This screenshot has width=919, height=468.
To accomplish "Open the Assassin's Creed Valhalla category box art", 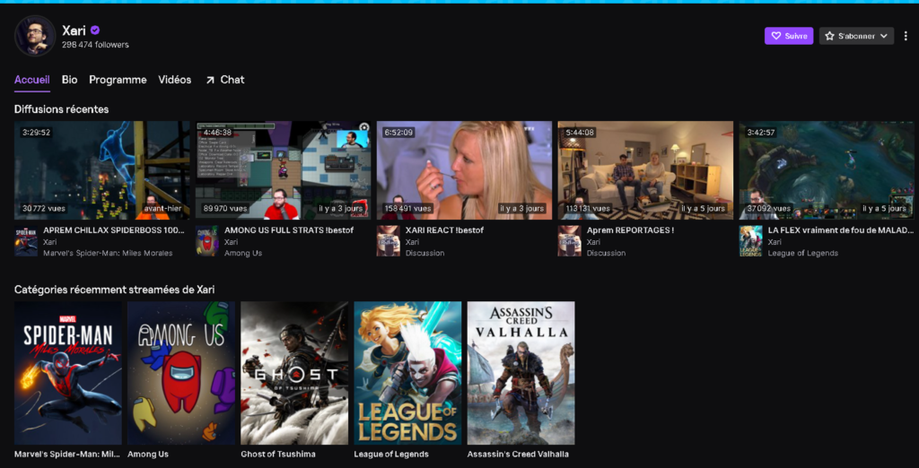I will [521, 373].
